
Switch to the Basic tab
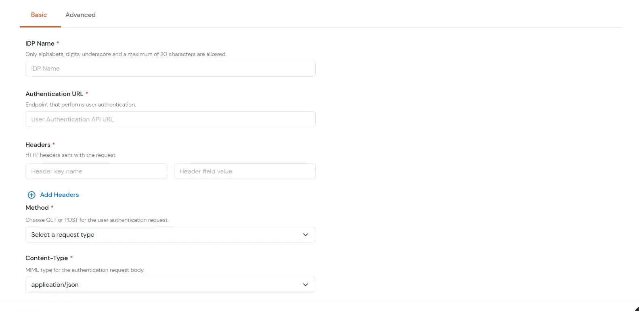point(39,15)
